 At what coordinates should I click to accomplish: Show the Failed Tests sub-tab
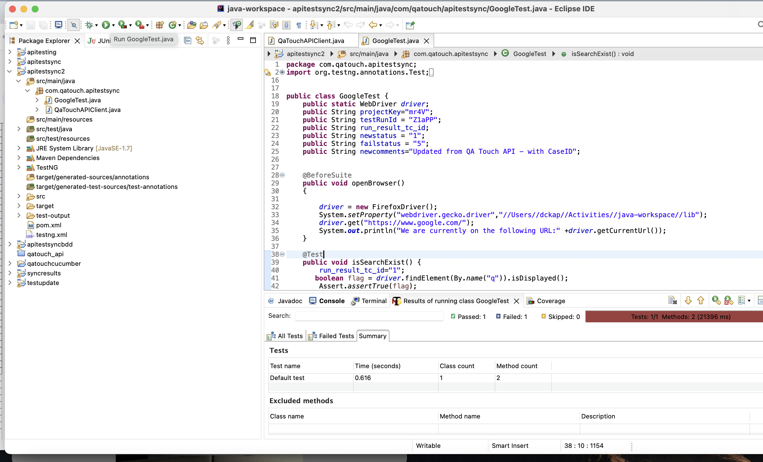click(331, 336)
